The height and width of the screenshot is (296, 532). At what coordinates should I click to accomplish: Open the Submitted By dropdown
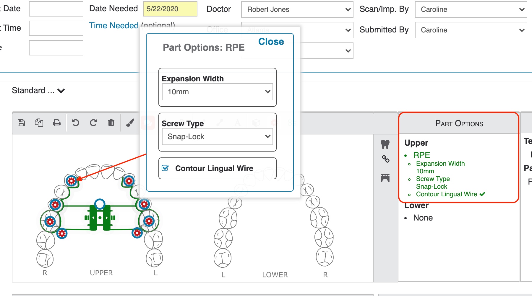(x=471, y=30)
